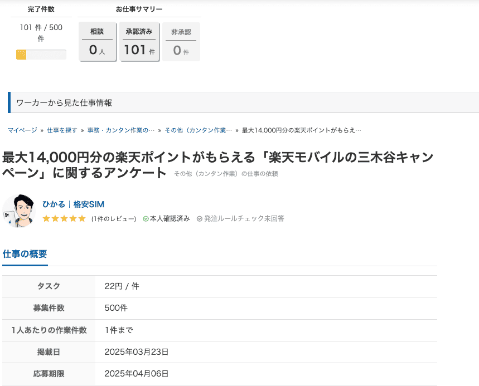Click the last breadcrumb 最大14,000円分の楽天ポイント text
Viewport: 479px width, 386px height.
[302, 130]
